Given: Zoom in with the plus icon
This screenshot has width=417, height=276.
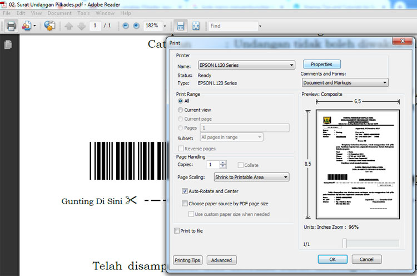Looking at the screenshot, I should coord(136,26).
